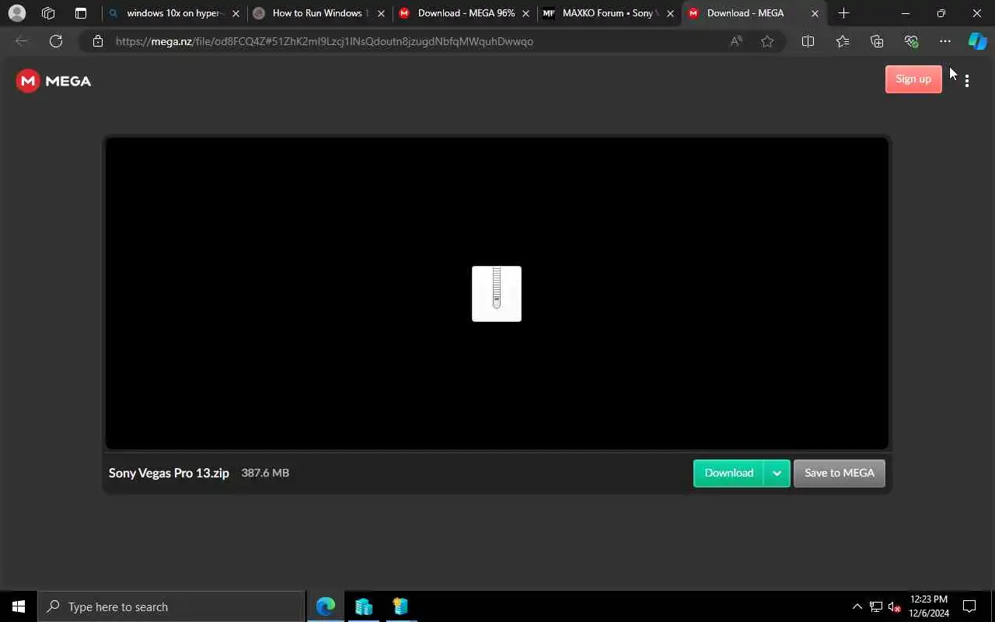
Task: Open the Windows Start menu
Action: click(19, 606)
